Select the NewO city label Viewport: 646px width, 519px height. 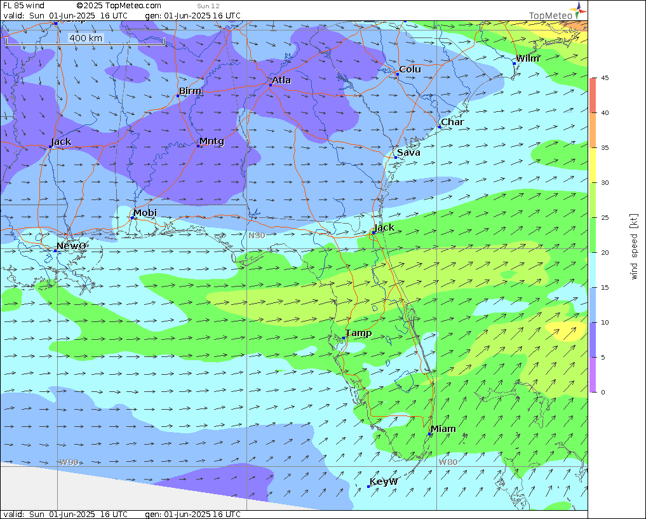pos(71,246)
